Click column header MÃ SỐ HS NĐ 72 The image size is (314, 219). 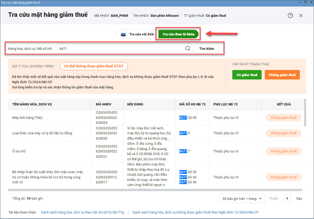[x=192, y=104]
